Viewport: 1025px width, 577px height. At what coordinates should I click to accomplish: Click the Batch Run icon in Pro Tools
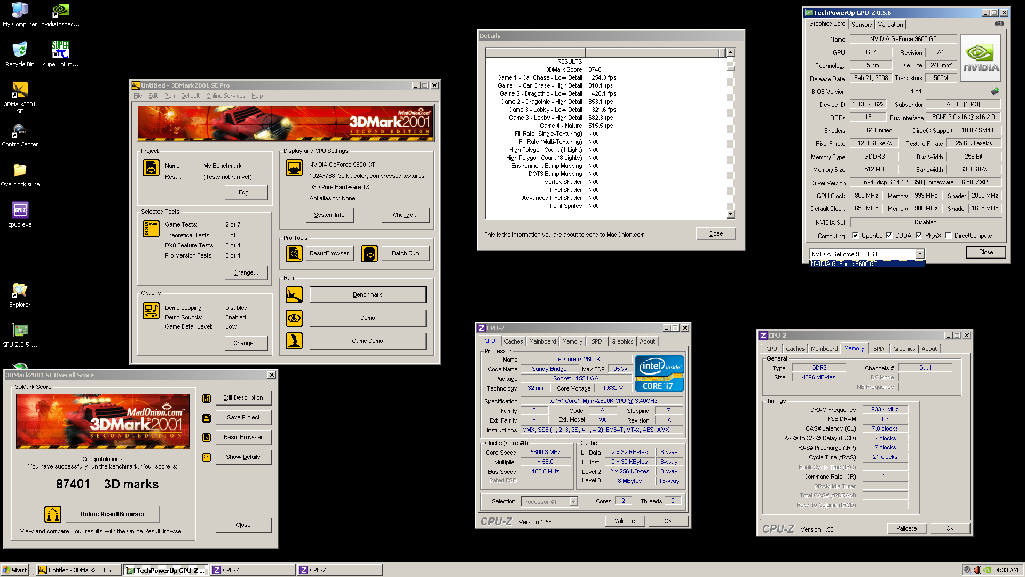(369, 254)
